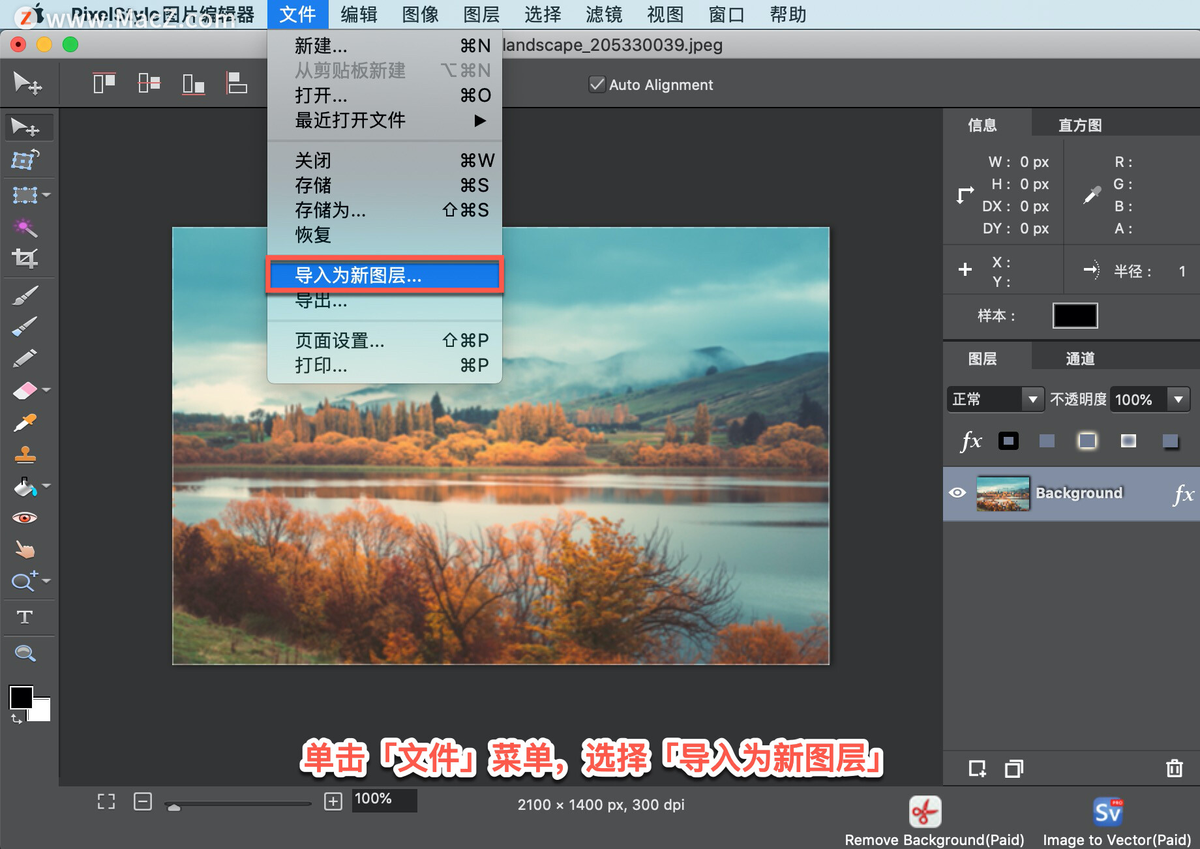Switch to the 直方图 tab

coord(1079,124)
